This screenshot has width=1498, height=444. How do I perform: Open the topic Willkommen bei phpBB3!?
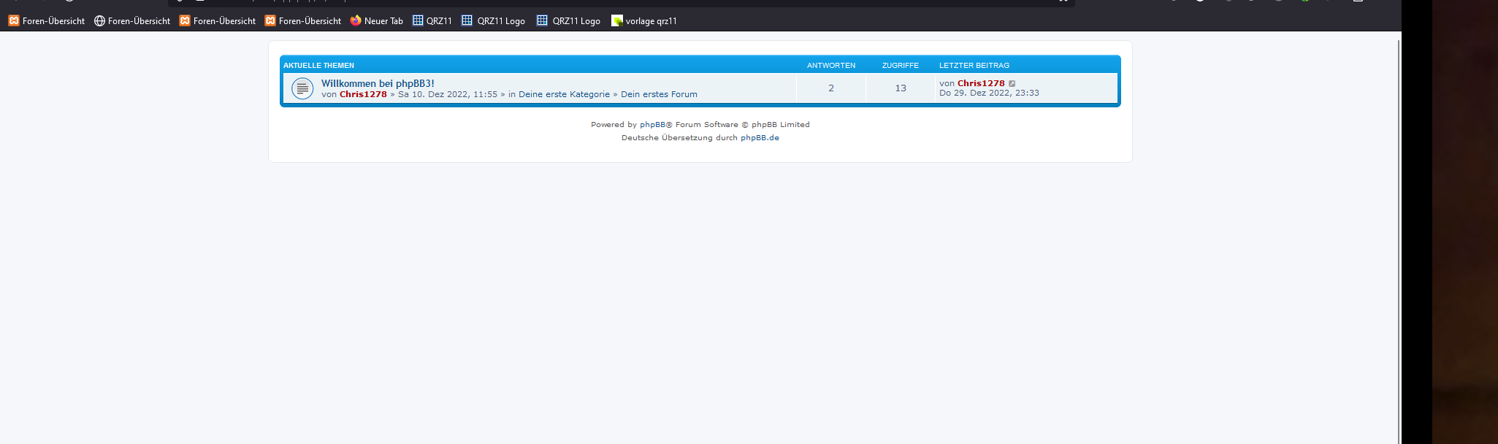tap(378, 83)
